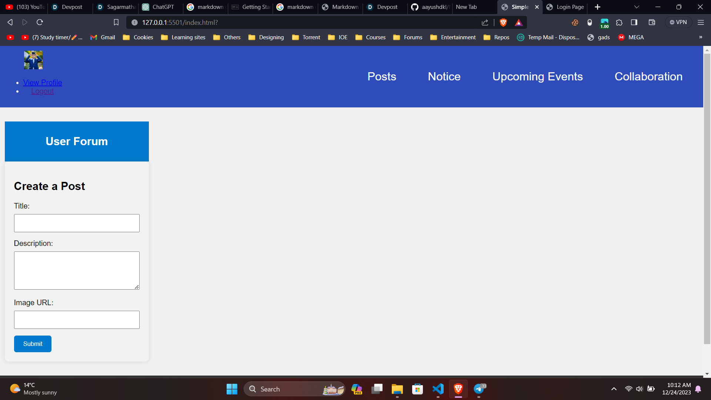Image resolution: width=711 pixels, height=400 pixels.
Task: Click the Brave Shields lion icon
Action: coord(503,23)
